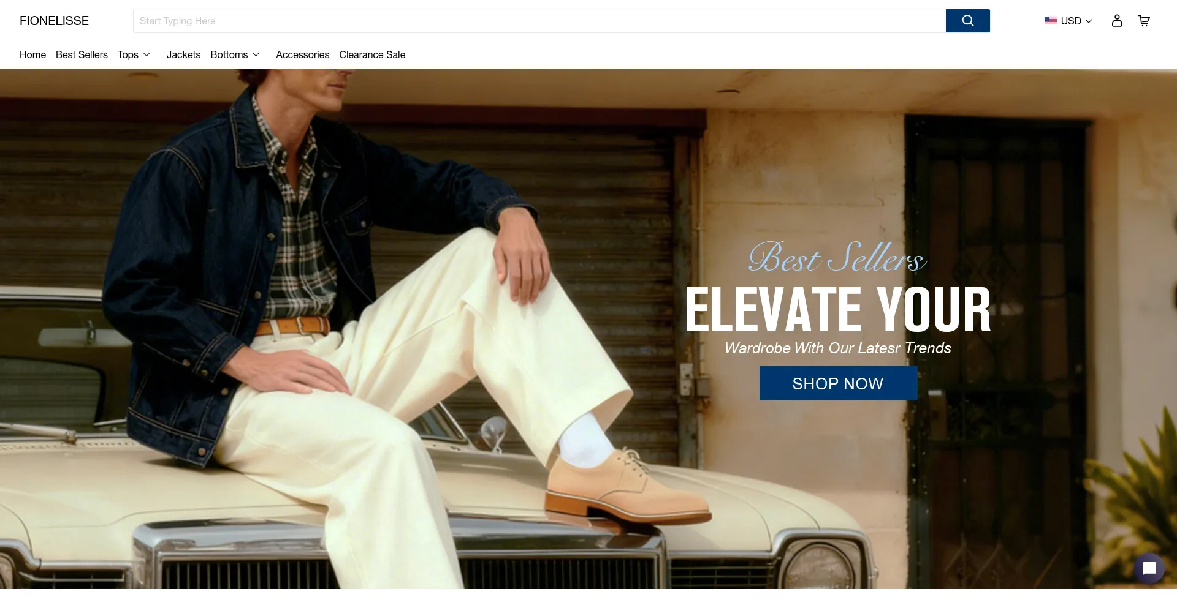Open the shopping cart icon
The image size is (1177, 608).
point(1144,21)
